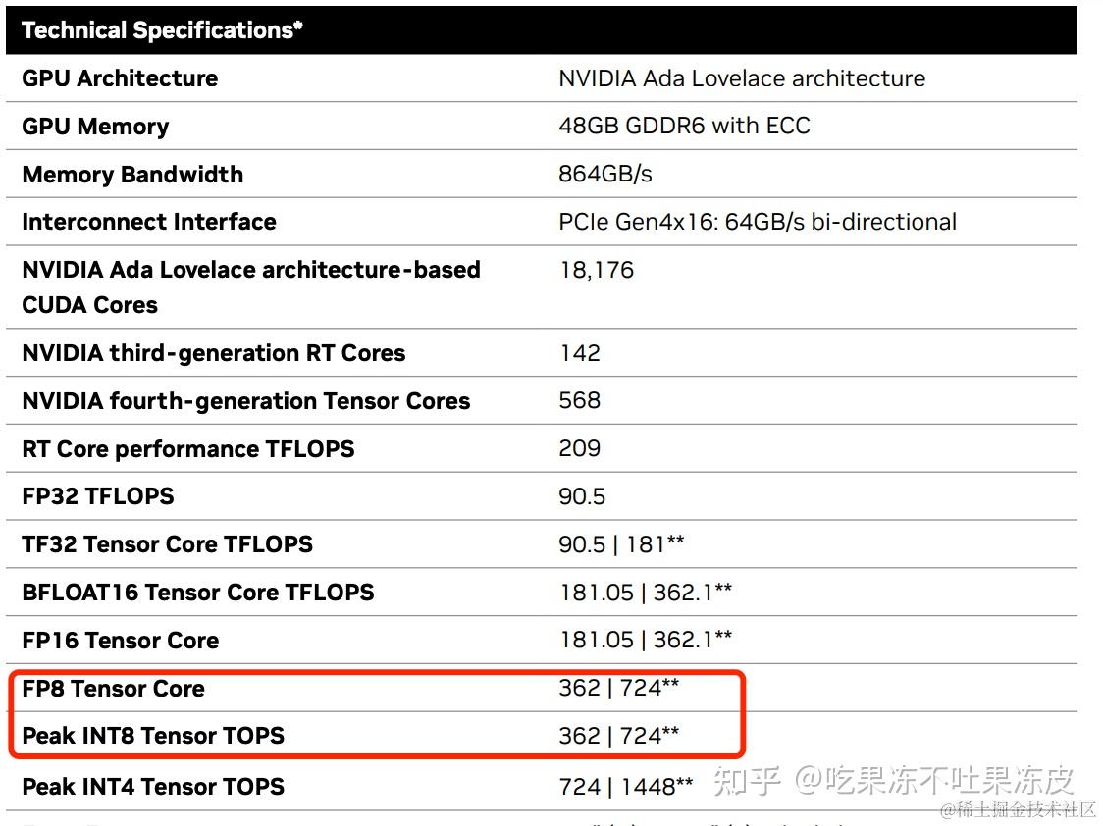Select the CUDA Cores count 18,176
Screen dimensions: 1103x826
(x=595, y=270)
